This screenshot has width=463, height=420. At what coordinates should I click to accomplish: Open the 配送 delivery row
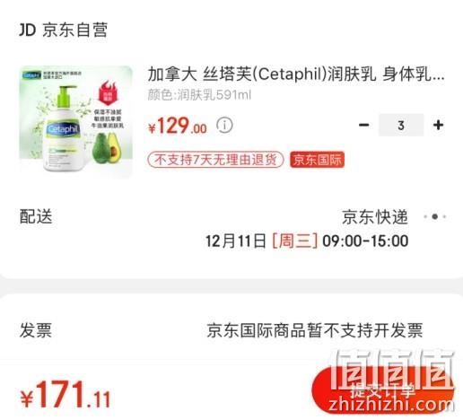231,229
